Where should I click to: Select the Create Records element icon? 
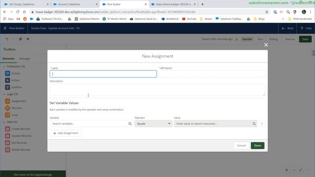(7, 129)
